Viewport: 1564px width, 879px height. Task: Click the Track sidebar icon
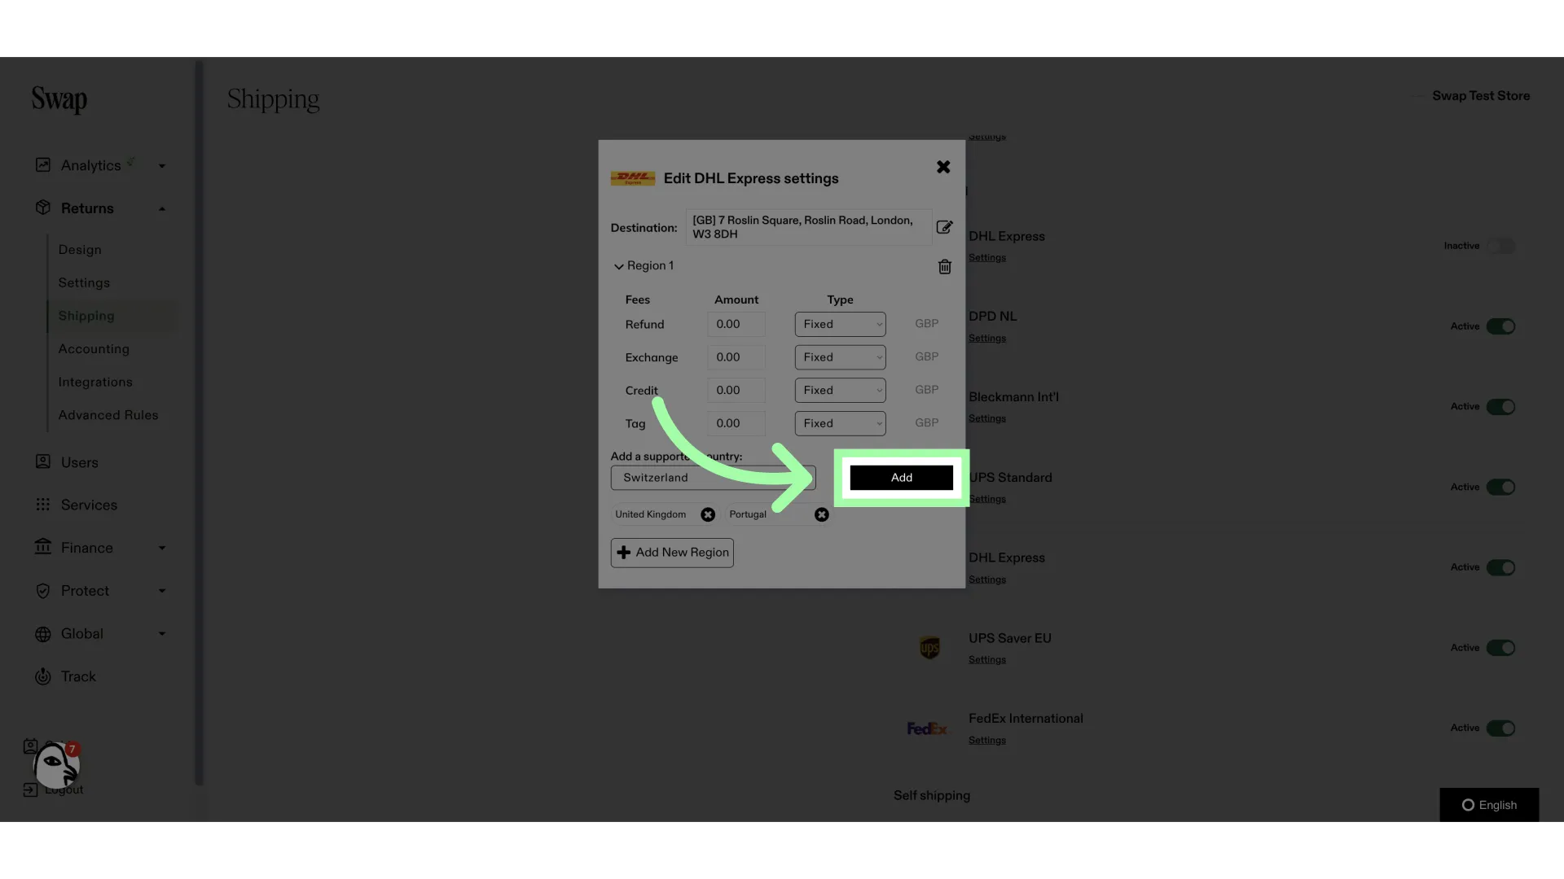[x=43, y=676]
